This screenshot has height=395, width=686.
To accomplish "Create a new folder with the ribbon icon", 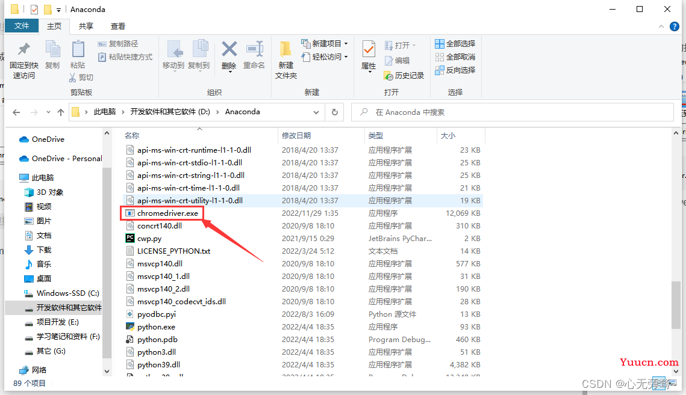I will (x=285, y=50).
